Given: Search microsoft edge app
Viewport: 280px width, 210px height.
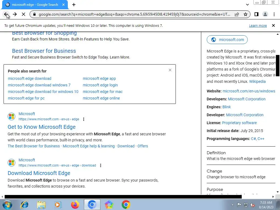Looking at the screenshot, I should pyautogui.click(x=99, y=78).
